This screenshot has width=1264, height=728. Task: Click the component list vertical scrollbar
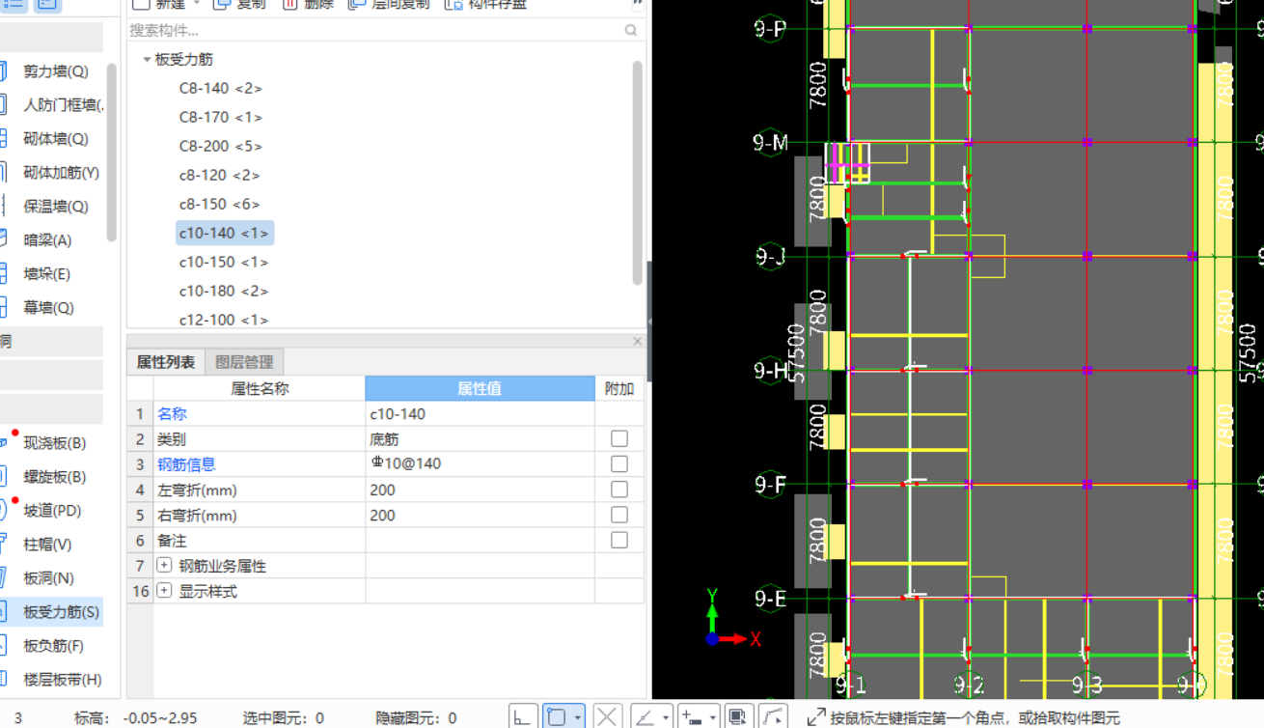click(637, 173)
